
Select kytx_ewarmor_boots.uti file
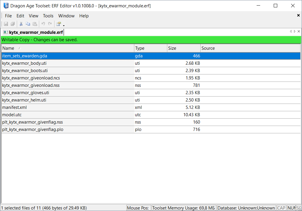151,71
